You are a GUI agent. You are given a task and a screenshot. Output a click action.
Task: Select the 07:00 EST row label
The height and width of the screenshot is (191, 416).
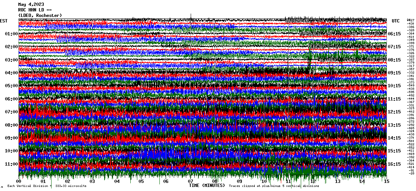pos(11,112)
